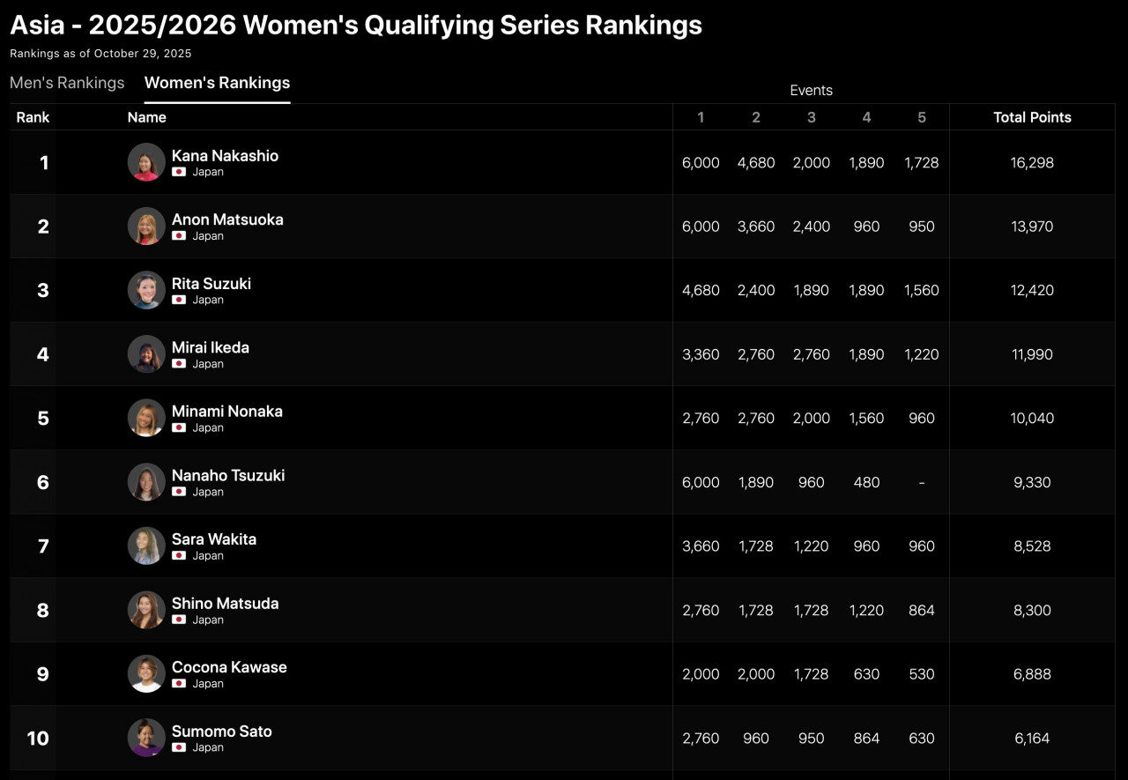Screen dimensions: 1128x780
Task: Open the Sara Wakita name link
Action: pyautogui.click(x=214, y=539)
